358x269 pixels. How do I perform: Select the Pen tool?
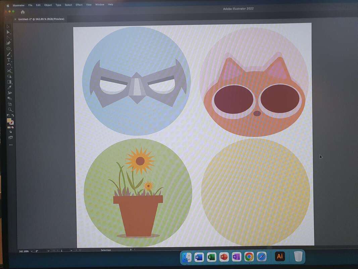pyautogui.click(x=9, y=43)
